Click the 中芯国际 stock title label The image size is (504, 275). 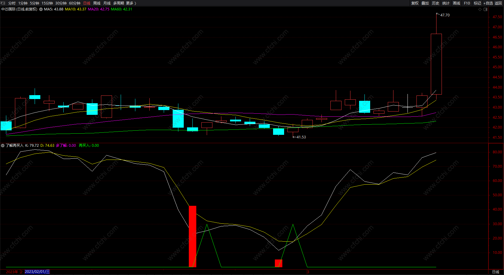point(19,9)
